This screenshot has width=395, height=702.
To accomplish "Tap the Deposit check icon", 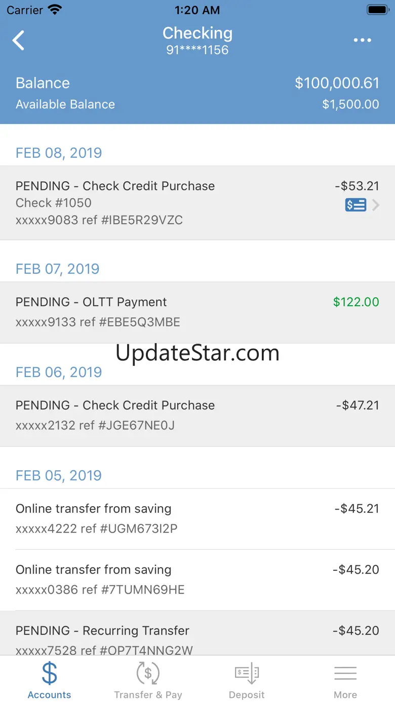I will tap(247, 674).
